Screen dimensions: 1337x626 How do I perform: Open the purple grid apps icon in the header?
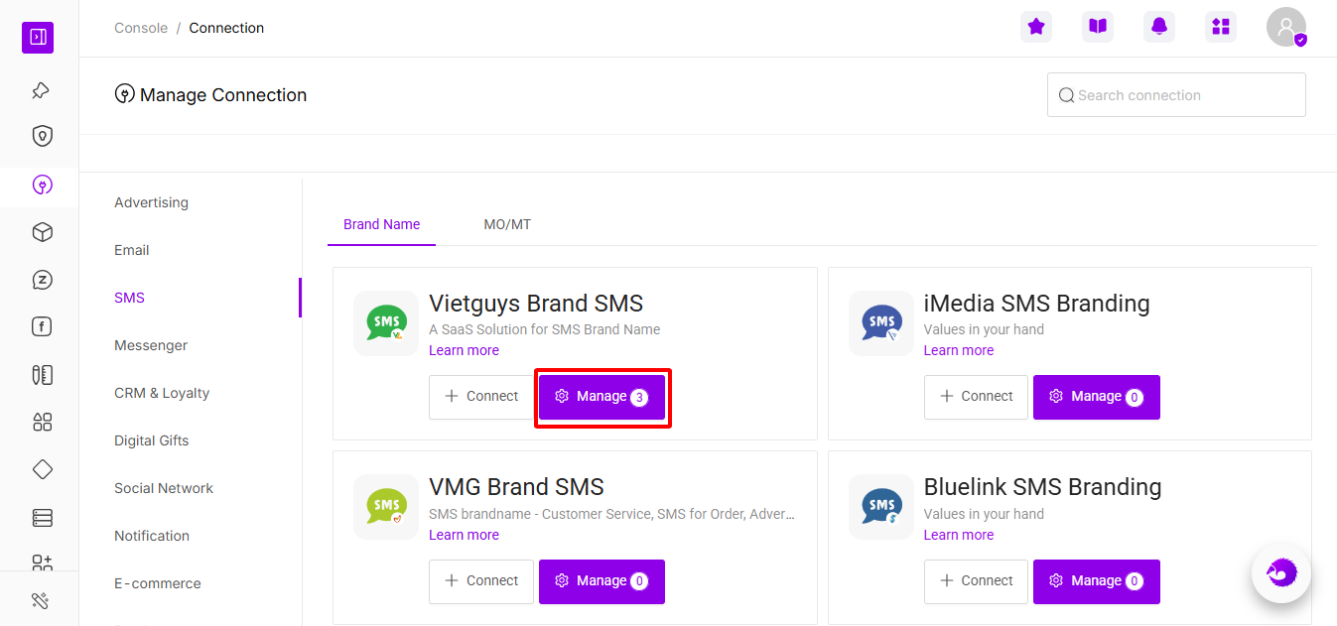pos(1221,27)
